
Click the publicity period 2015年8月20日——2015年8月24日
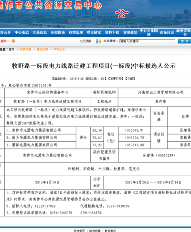click(153, 182)
